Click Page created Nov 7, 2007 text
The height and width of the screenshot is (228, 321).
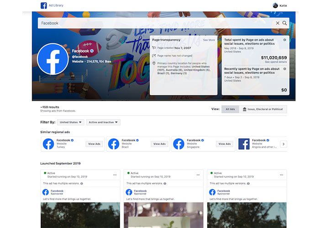(174, 48)
